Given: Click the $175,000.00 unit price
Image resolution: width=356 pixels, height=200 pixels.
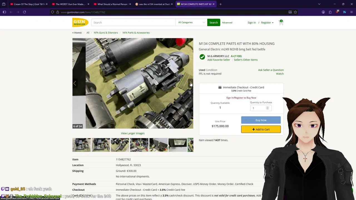Looking at the screenshot, I should (220, 126).
